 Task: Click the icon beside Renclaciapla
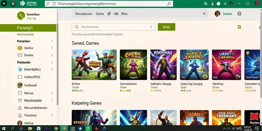click(20, 100)
